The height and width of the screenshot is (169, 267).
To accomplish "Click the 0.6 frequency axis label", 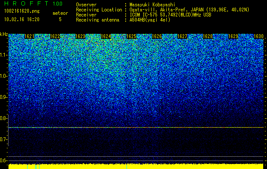I will point(4,161).
